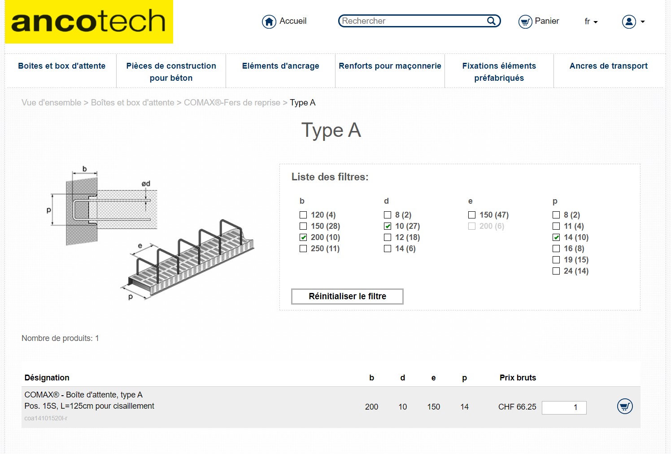Expand the account menu arrow
Image resolution: width=671 pixels, height=454 pixels.
643,22
